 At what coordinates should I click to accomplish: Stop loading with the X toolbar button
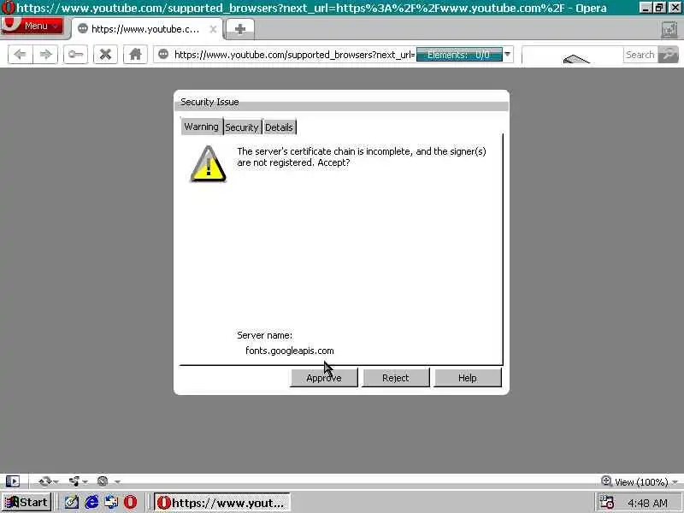tap(105, 55)
